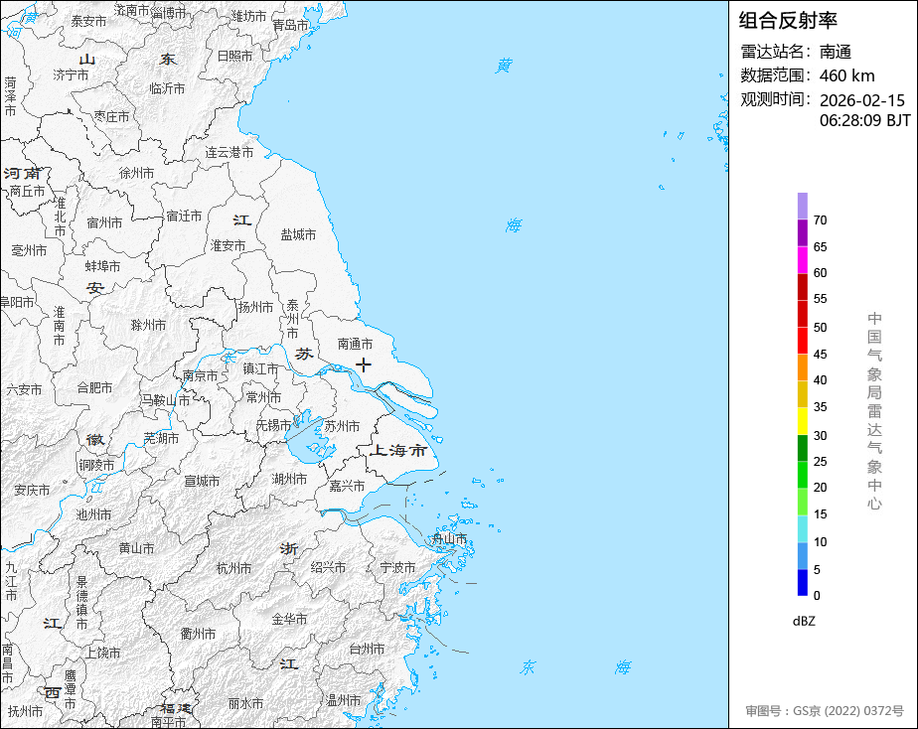Image resolution: width=918 pixels, height=729 pixels.
Task: Click the 常州市 city label
Action: click(263, 397)
